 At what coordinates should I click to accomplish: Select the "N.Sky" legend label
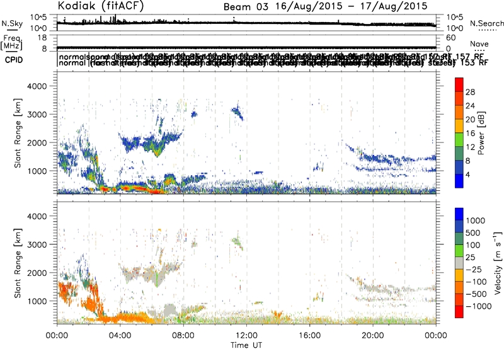click(12, 23)
